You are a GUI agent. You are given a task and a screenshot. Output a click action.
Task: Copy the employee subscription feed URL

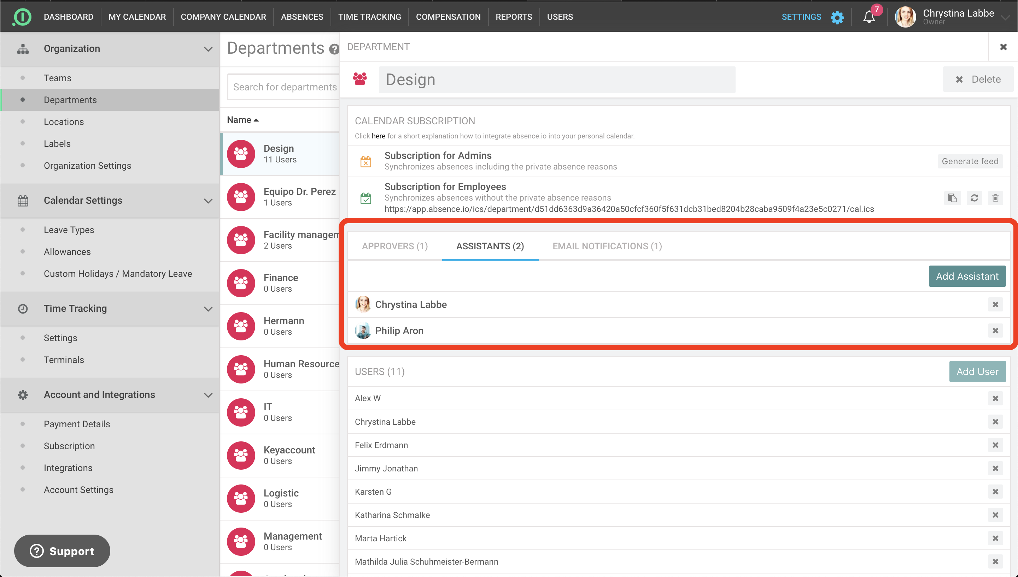[x=952, y=198]
